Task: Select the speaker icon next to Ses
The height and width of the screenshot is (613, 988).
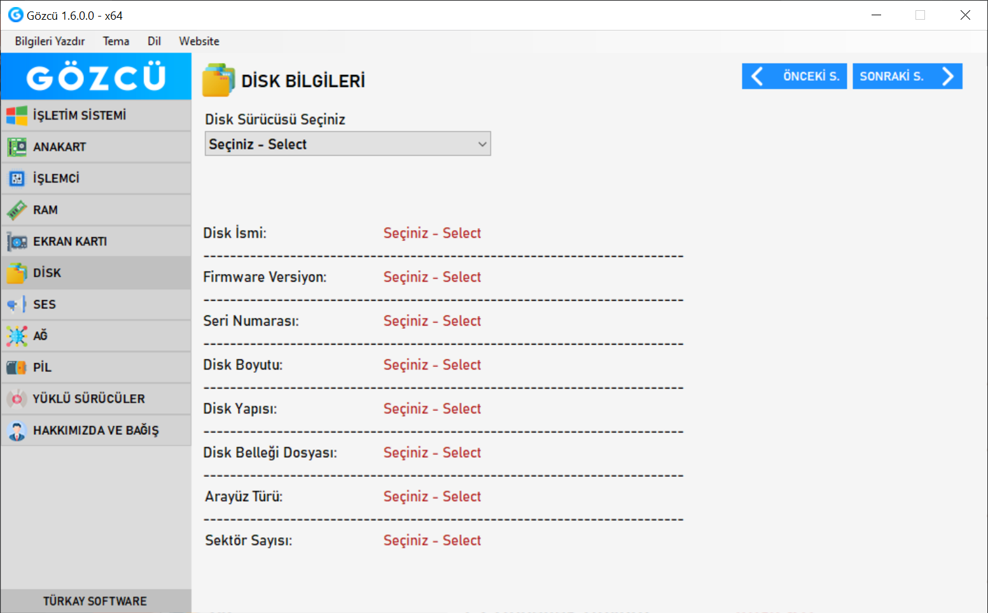Action: click(x=17, y=305)
